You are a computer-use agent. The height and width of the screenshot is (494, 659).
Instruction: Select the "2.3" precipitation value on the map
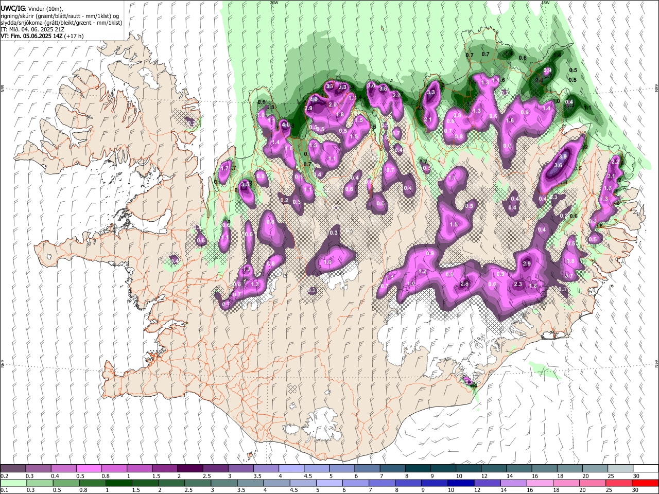518,285
